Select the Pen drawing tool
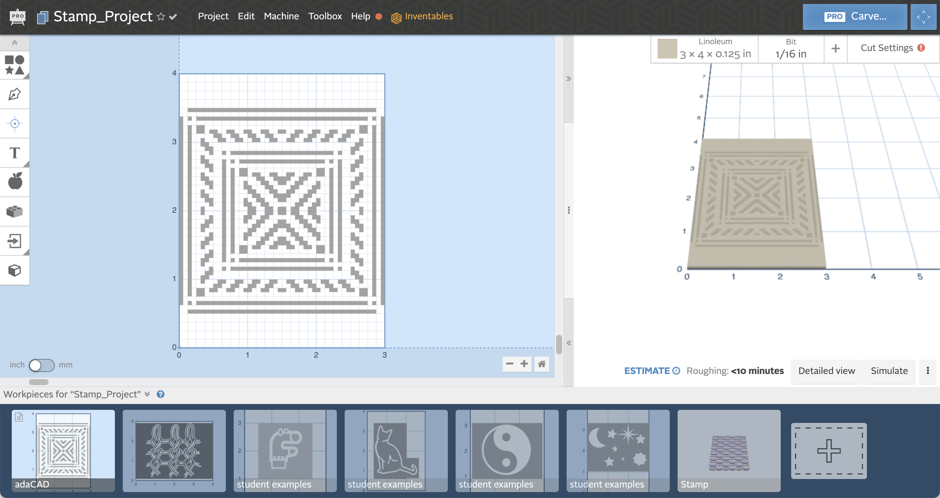Viewport: 940px width, 498px height. (x=14, y=94)
